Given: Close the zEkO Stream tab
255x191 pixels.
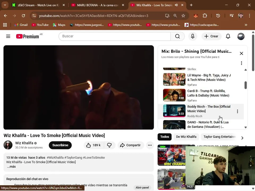Looking at the screenshot, I should click(64, 5).
